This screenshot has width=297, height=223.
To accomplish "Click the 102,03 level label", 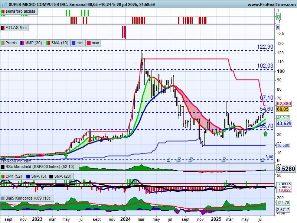I will [265, 66].
